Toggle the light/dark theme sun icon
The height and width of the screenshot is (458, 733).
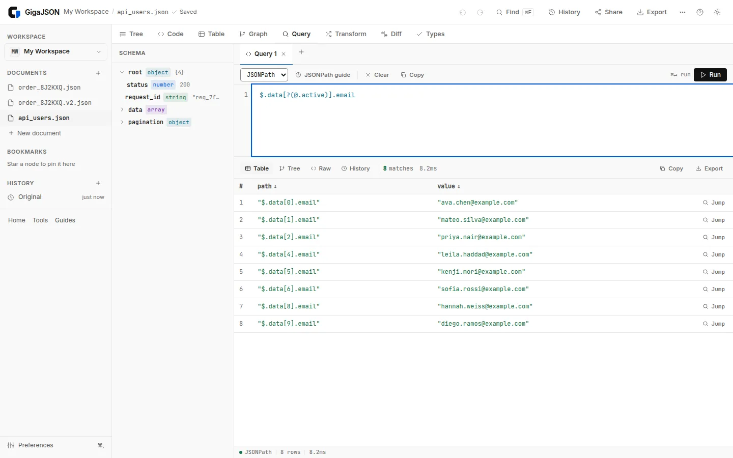coord(717,12)
